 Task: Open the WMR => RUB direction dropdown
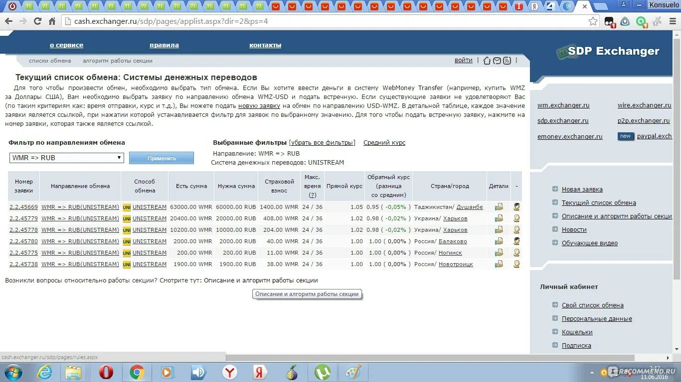(66, 158)
